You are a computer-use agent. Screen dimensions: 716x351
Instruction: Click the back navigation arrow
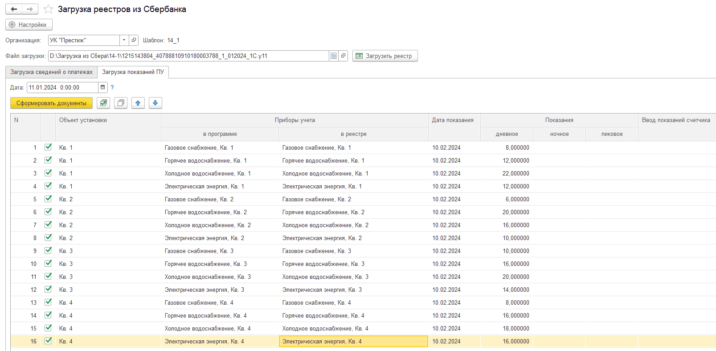click(14, 9)
